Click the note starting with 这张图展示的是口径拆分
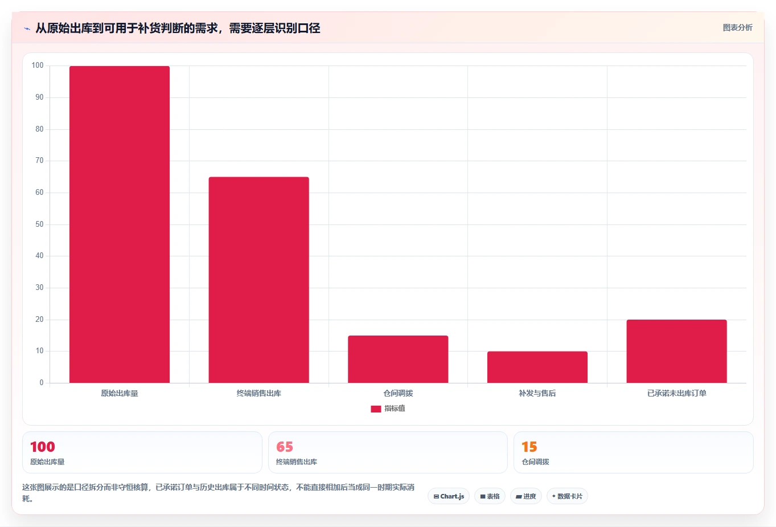This screenshot has height=527, width=776. coord(218,493)
